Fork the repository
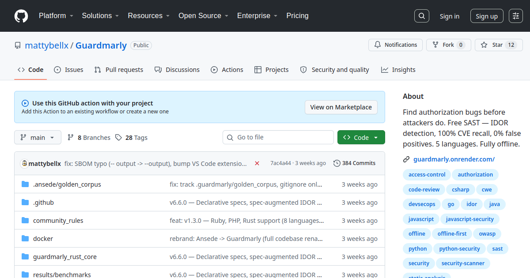530x278 pixels. point(448,45)
